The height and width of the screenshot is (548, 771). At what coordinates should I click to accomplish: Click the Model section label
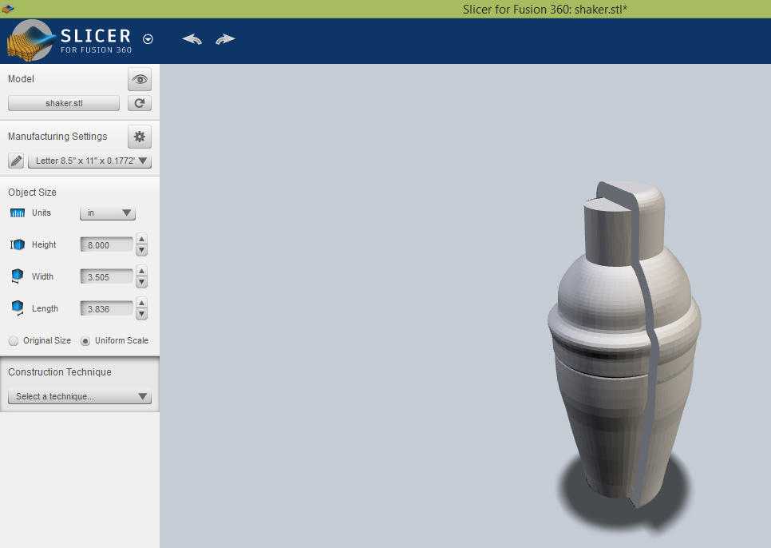coord(21,79)
